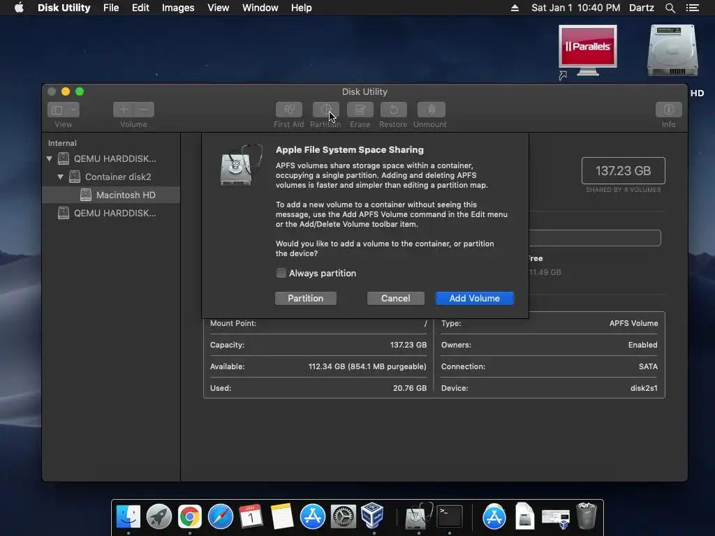Click the Used value 20.76 GB

[x=409, y=388]
